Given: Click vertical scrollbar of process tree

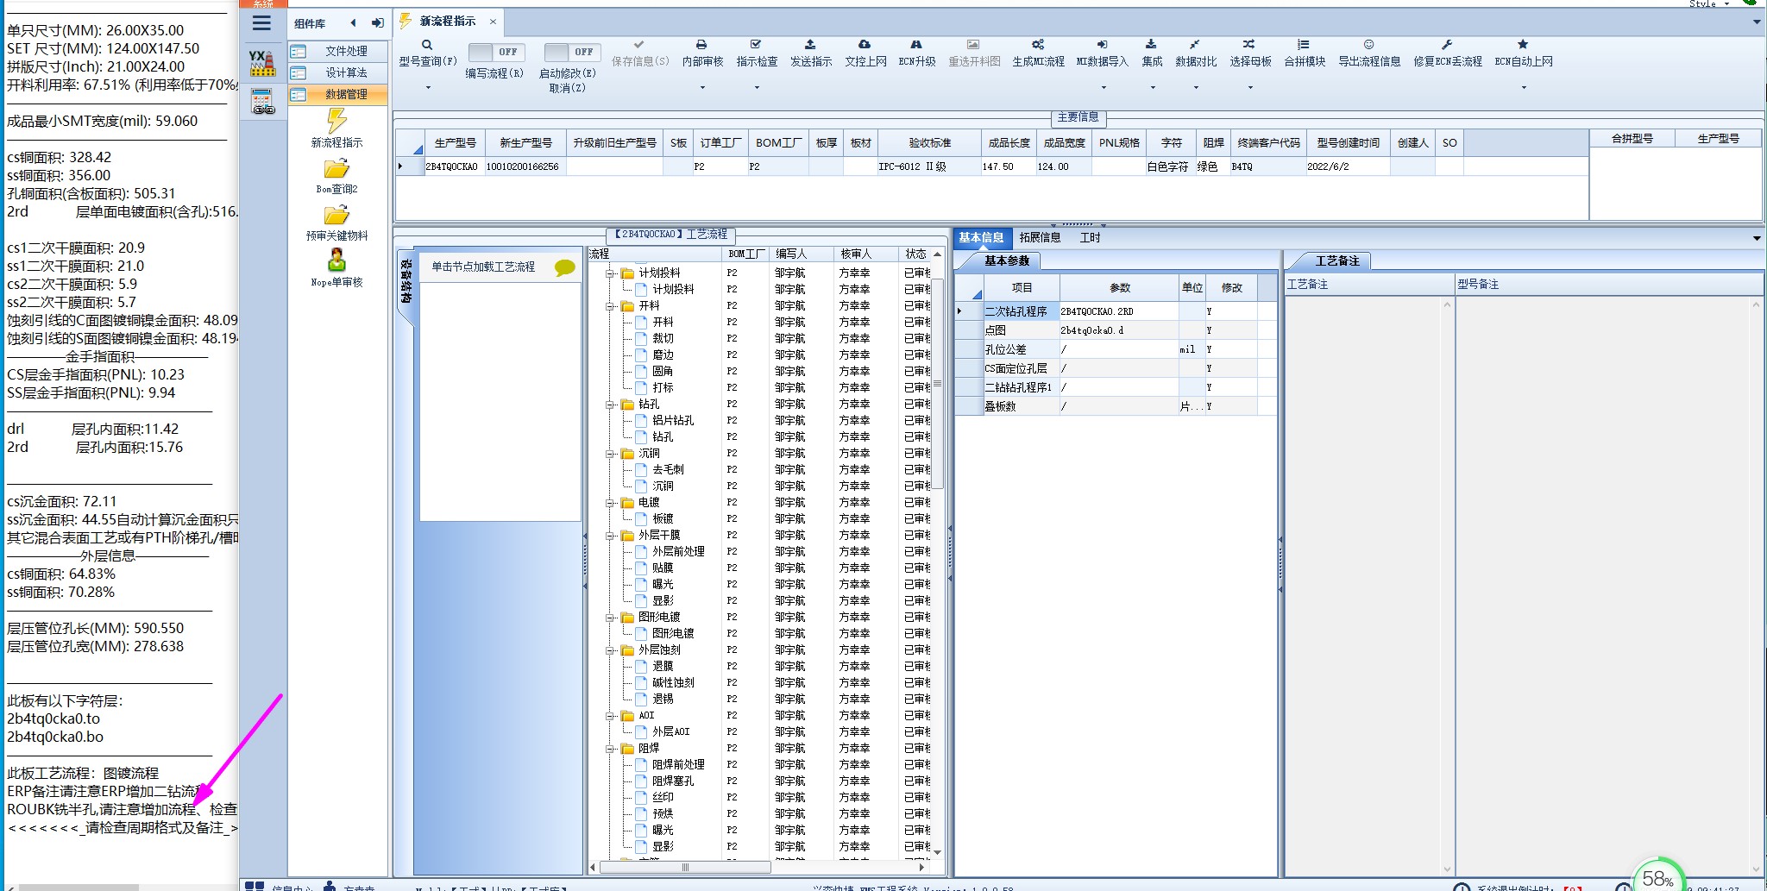Looking at the screenshot, I should [x=937, y=384].
